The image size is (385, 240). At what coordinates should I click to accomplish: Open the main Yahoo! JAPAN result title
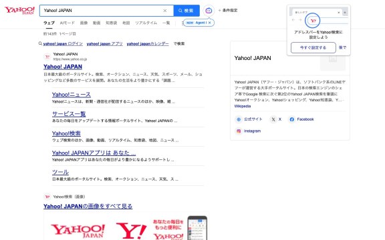coord(63,67)
